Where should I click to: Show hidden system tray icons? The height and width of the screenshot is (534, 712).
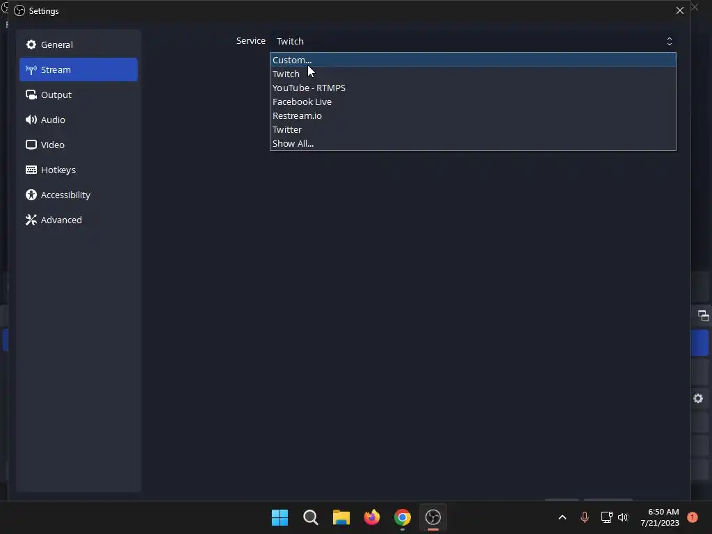(562, 517)
